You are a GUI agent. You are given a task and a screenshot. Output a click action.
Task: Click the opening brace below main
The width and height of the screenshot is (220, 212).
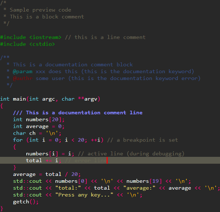coord(2,106)
